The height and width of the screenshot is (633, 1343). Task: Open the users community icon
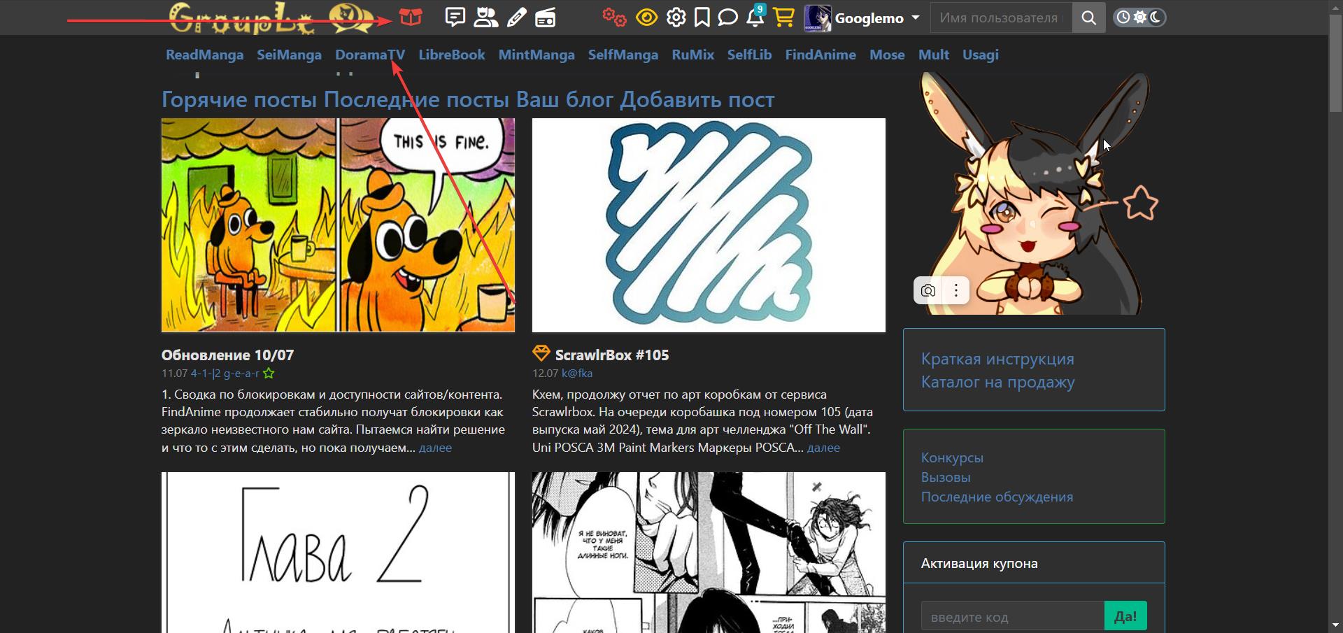[486, 17]
